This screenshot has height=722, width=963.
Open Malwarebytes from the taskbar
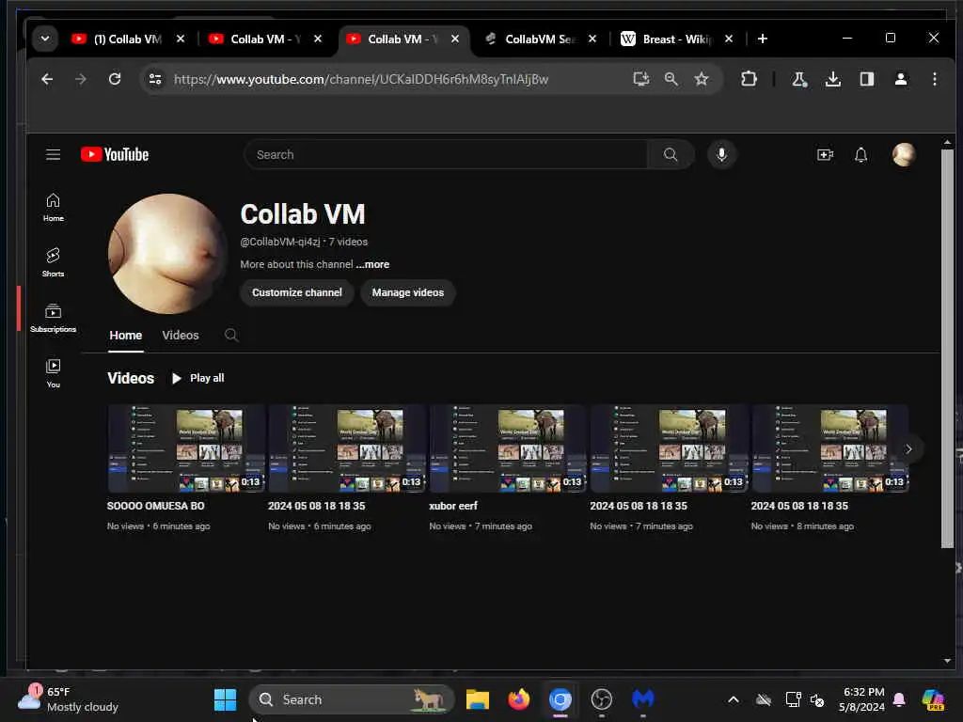[643, 699]
